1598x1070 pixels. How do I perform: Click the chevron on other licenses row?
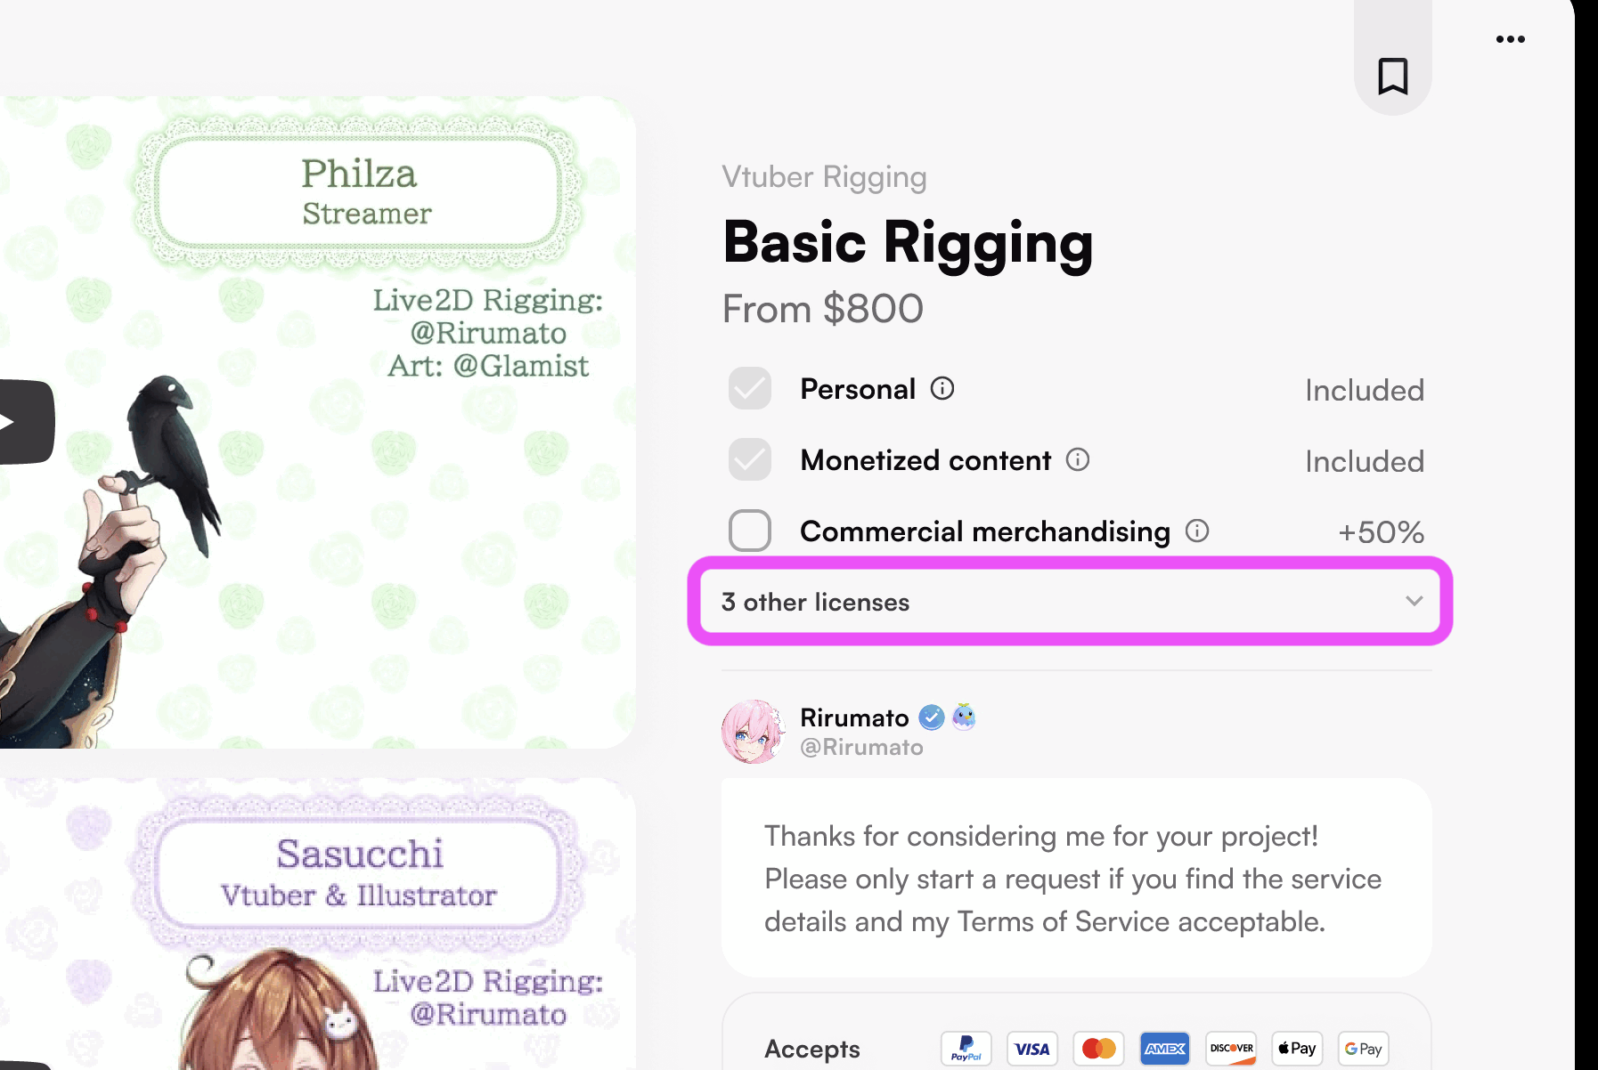pyautogui.click(x=1414, y=601)
